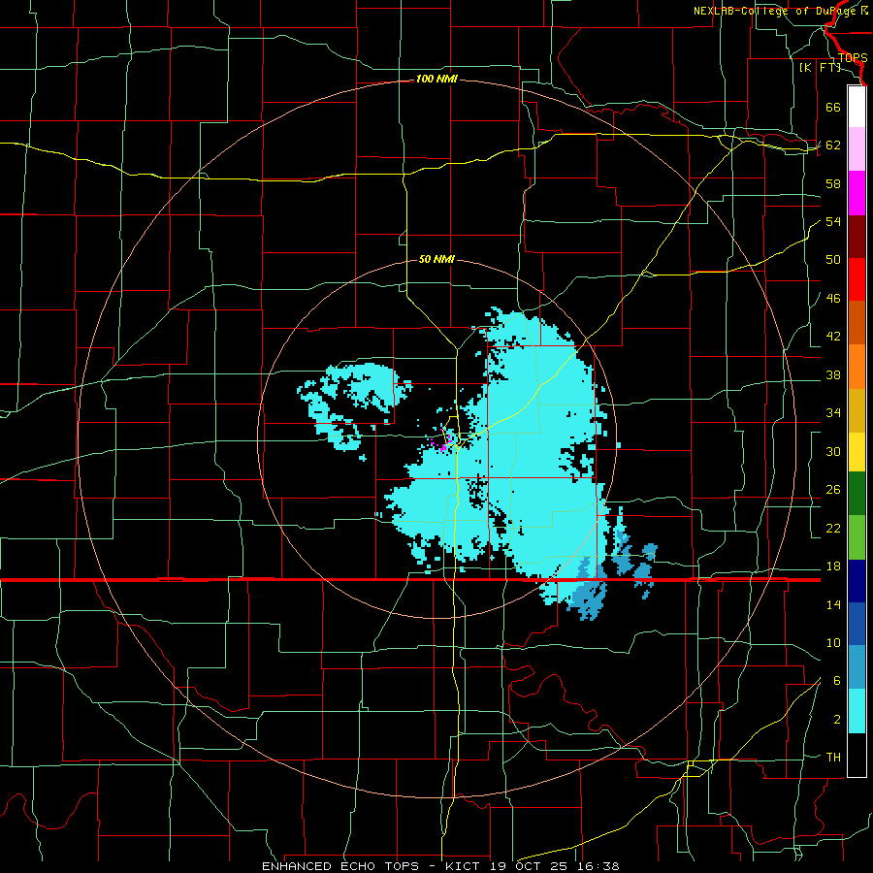
Task: Click the legend value "18"
Action: point(833,566)
